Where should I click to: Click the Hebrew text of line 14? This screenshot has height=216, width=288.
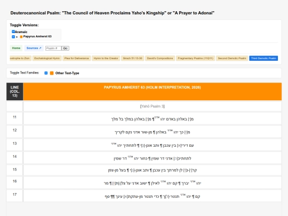coord(152,158)
